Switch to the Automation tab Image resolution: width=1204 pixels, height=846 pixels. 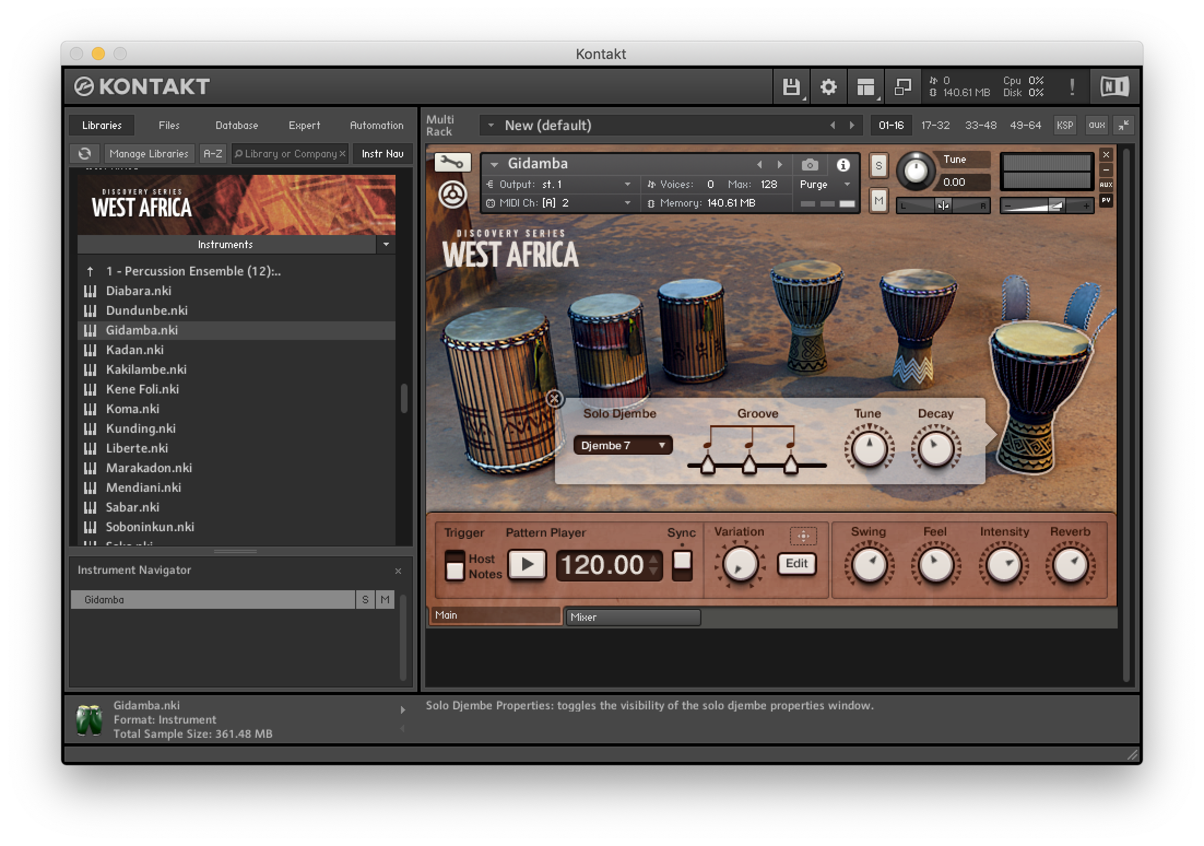coord(376,125)
